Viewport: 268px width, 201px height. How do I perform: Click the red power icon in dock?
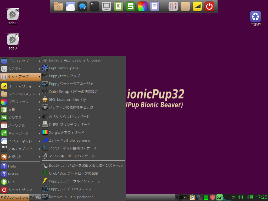[x=209, y=6]
